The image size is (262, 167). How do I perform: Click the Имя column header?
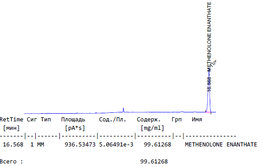click(x=197, y=120)
